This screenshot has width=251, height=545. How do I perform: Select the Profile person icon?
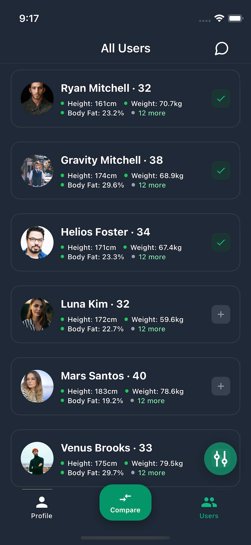pyautogui.click(x=42, y=500)
